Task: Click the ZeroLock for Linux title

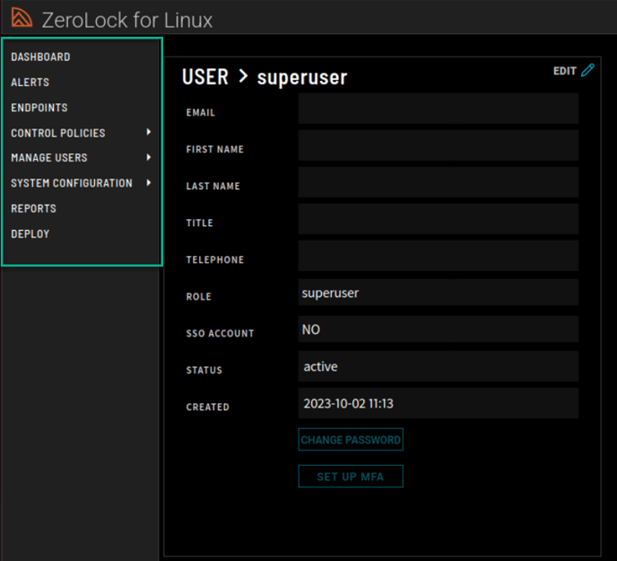Action: click(x=127, y=20)
